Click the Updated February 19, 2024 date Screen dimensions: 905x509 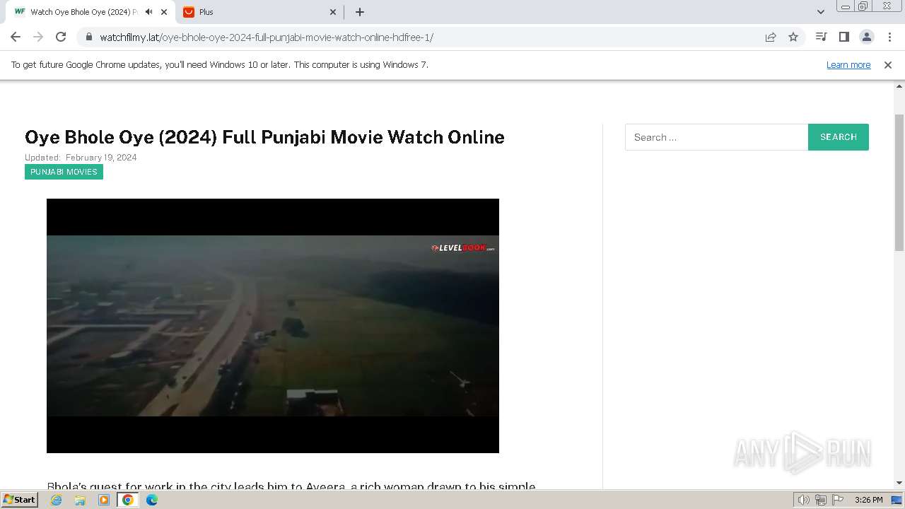click(81, 158)
